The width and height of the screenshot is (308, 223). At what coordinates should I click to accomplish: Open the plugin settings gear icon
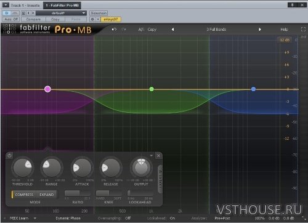[x=92, y=19]
